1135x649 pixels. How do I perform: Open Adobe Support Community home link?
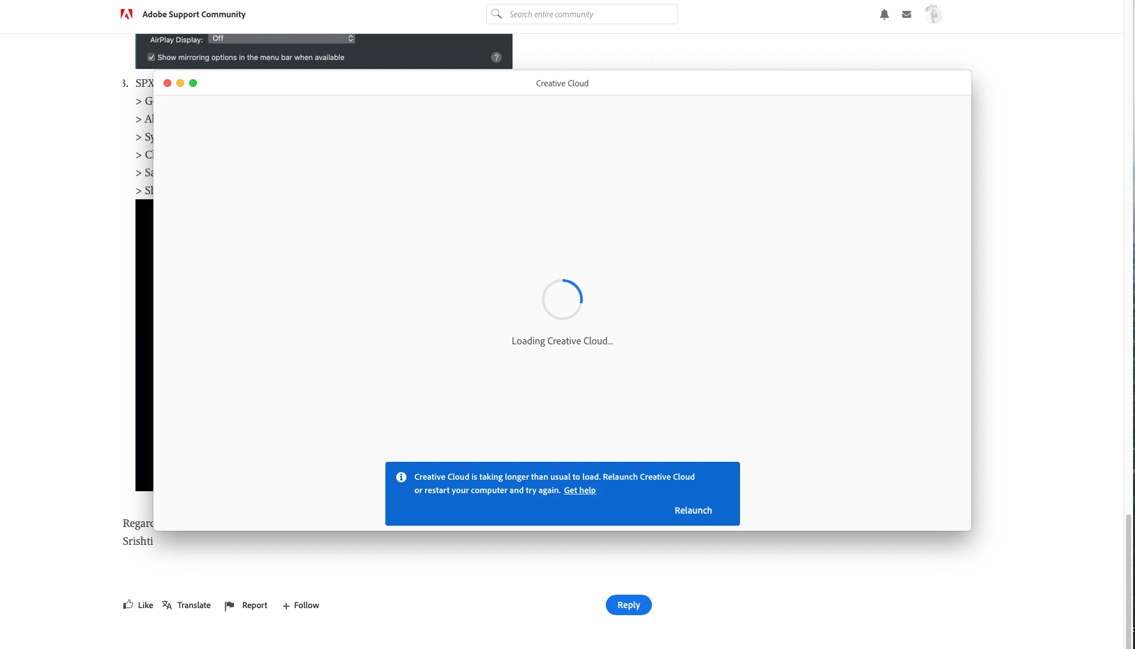click(194, 14)
